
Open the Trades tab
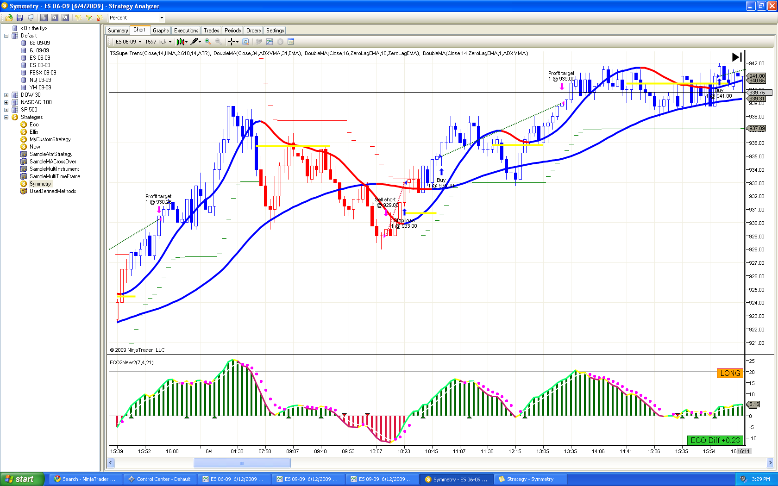(x=212, y=31)
